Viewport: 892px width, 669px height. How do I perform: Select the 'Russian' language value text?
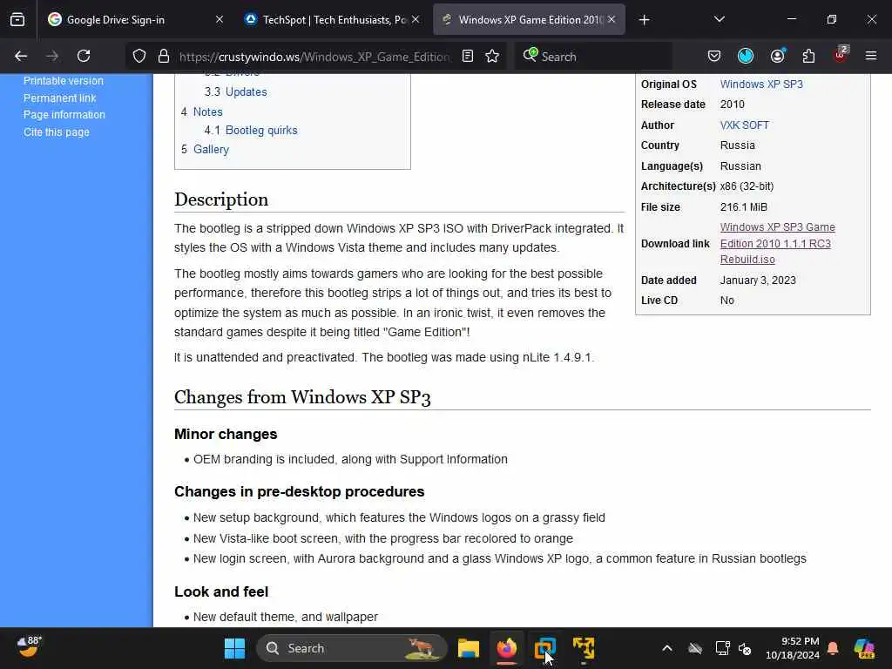[x=740, y=166]
